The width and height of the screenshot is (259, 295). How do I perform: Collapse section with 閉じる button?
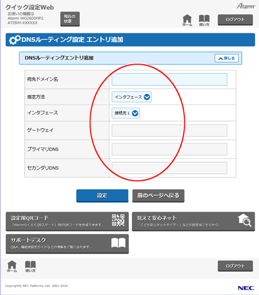point(226,58)
